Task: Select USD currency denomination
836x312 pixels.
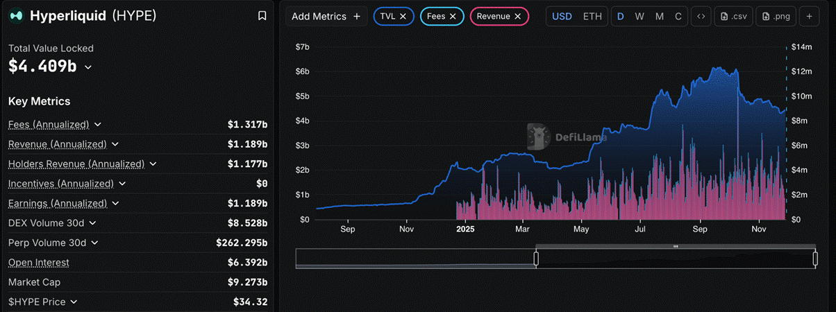Action: [x=562, y=16]
